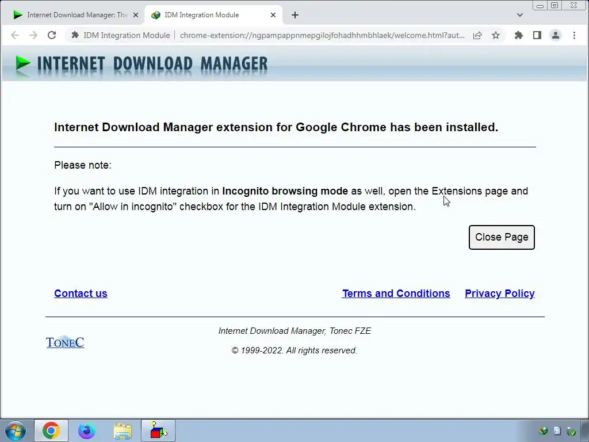Open the Windows Start menu
This screenshot has height=442, width=589.
pyautogui.click(x=16, y=430)
